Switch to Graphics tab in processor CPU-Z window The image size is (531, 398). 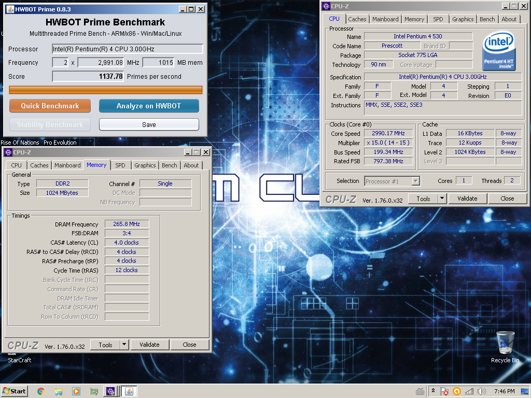pyautogui.click(x=463, y=19)
